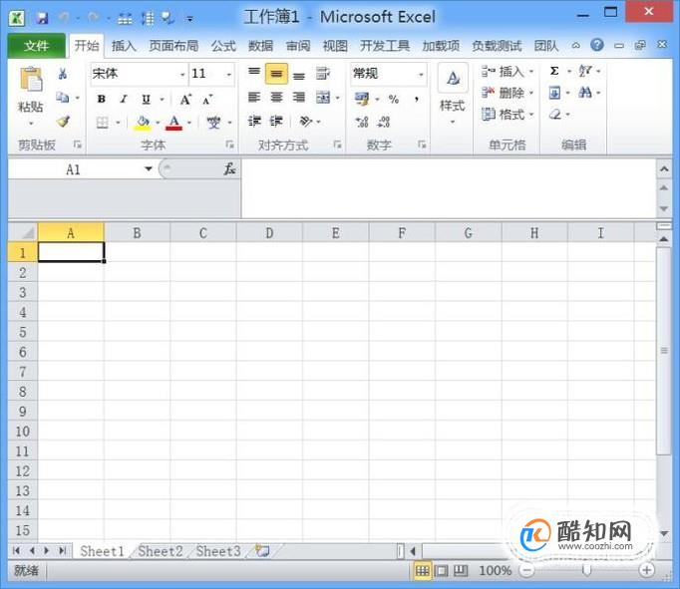This screenshot has height=589, width=680.
Task: Open Find and Select binoculars
Action: [x=585, y=93]
